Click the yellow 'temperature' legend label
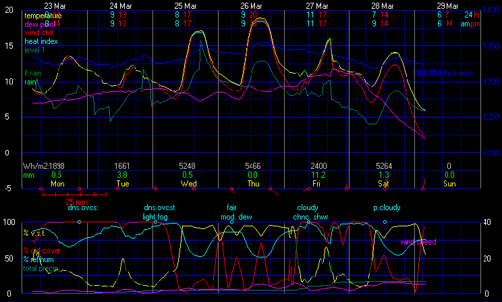502x302 pixels. (x=43, y=16)
